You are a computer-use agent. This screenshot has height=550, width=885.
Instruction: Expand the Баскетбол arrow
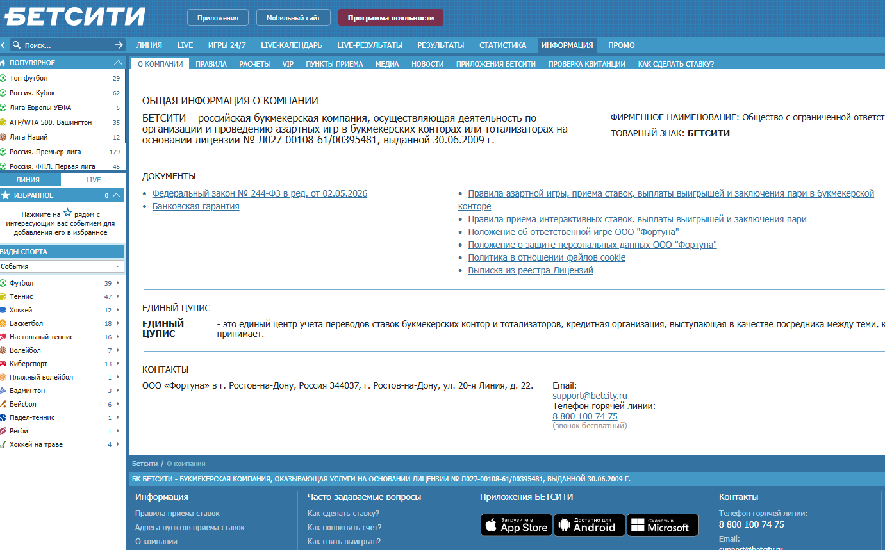click(x=118, y=323)
